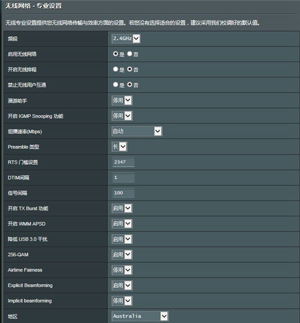Select 否 for 禁止无线用户互通
This screenshot has width=300, height=323.
(x=129, y=85)
